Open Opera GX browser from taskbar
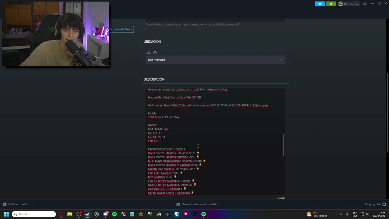This screenshot has width=389, height=219. 61,214
